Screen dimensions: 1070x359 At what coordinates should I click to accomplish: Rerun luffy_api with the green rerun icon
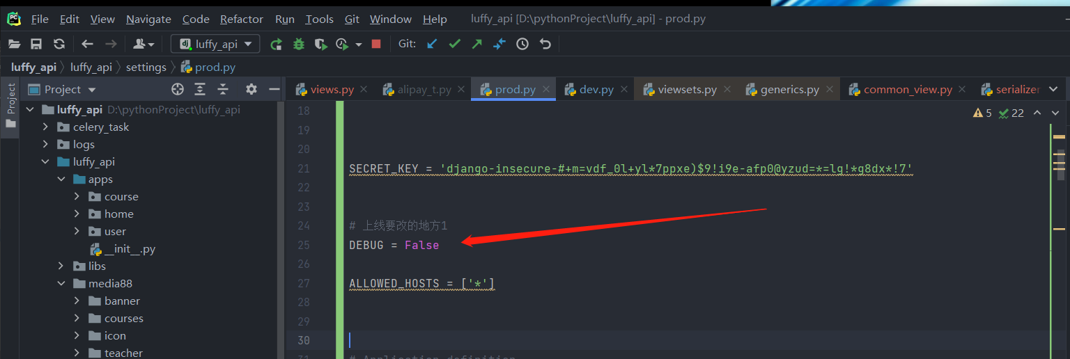point(277,44)
